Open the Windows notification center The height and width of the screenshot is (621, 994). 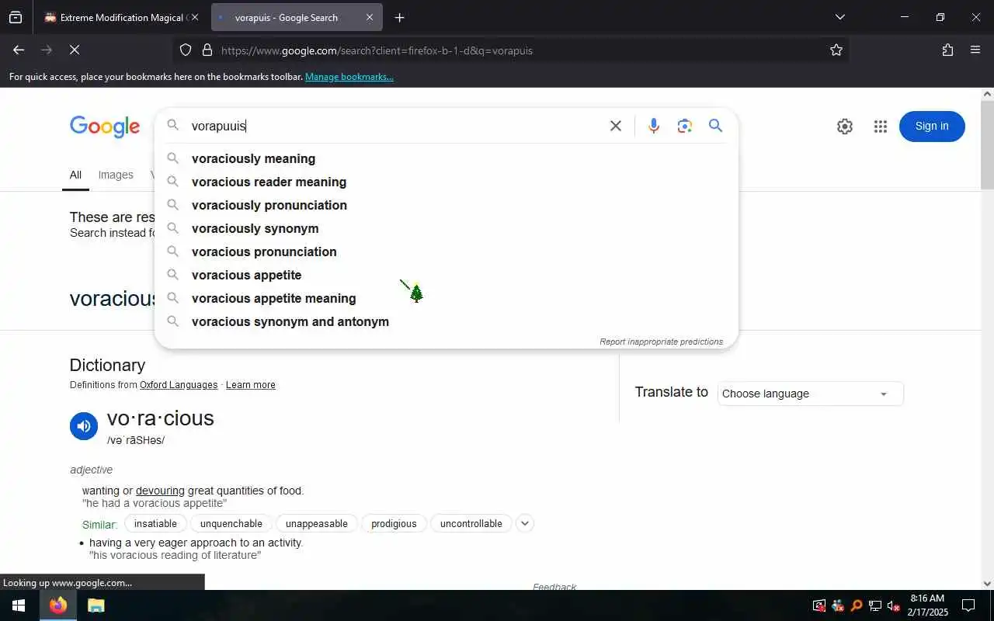tap(968, 605)
